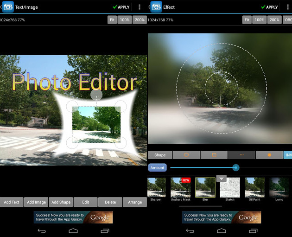Set zoom to Fit in Effect screen

247,20
